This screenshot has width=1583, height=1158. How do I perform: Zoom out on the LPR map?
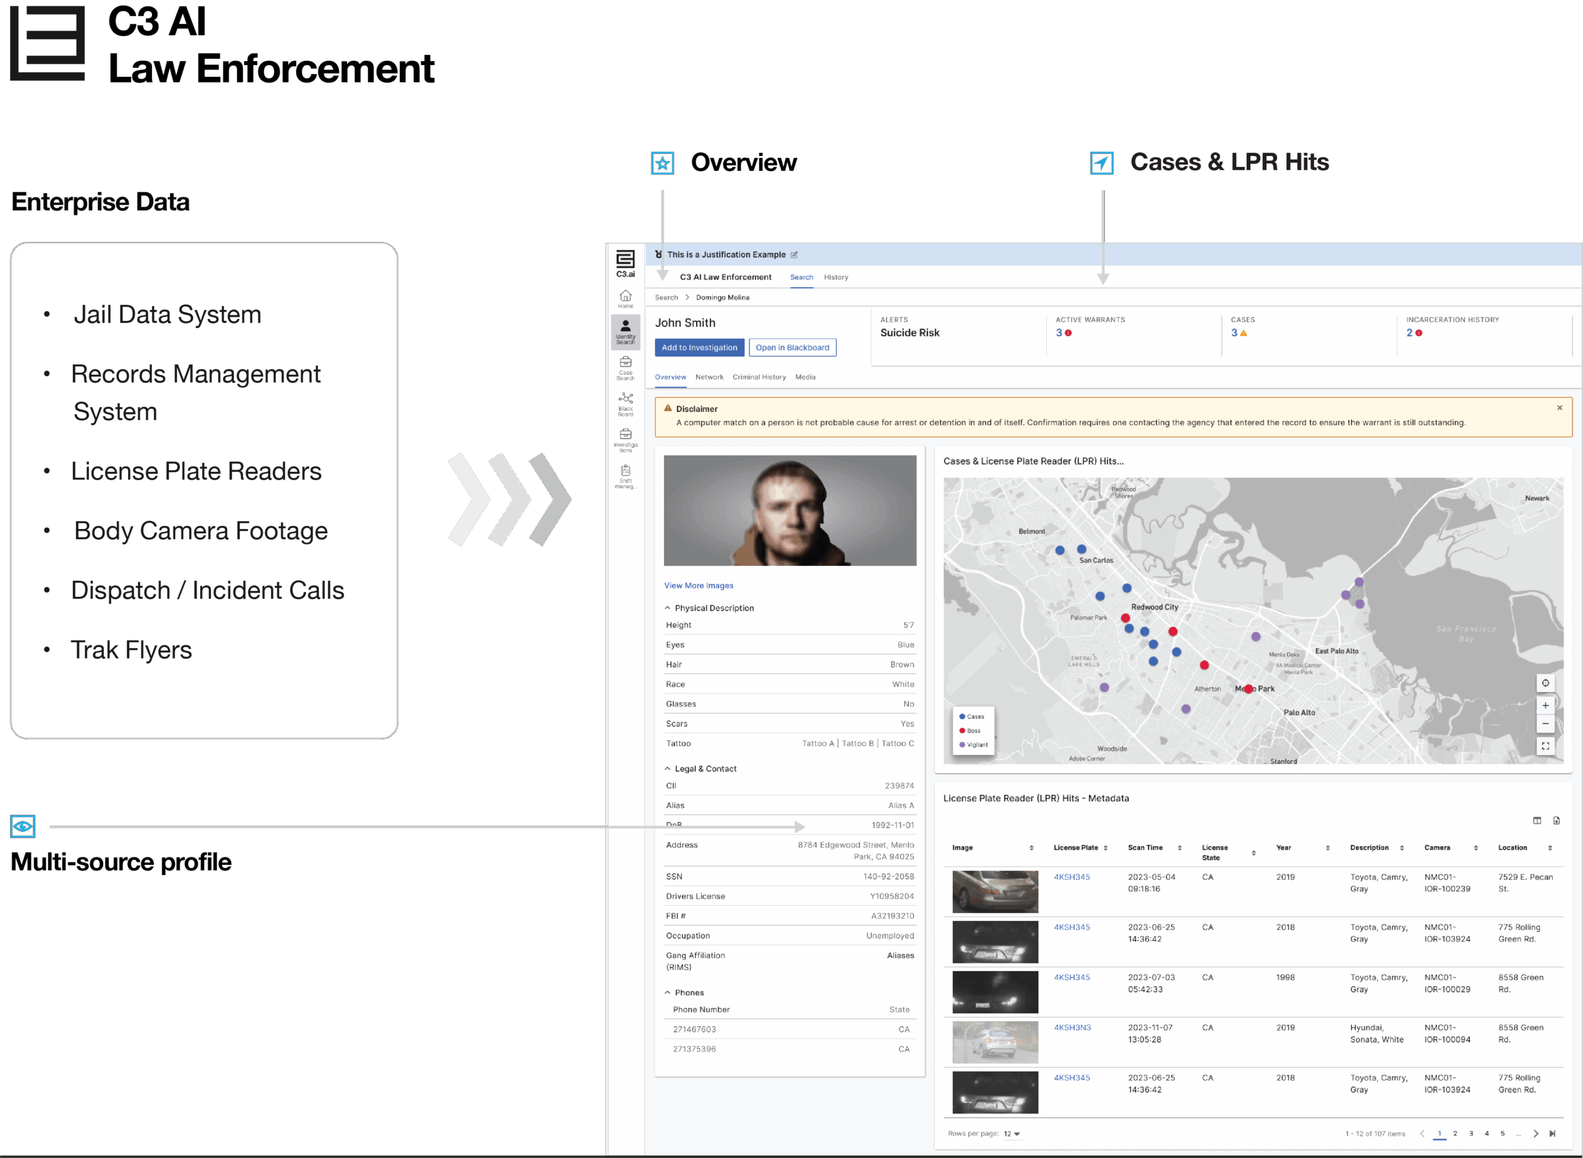[1545, 723]
